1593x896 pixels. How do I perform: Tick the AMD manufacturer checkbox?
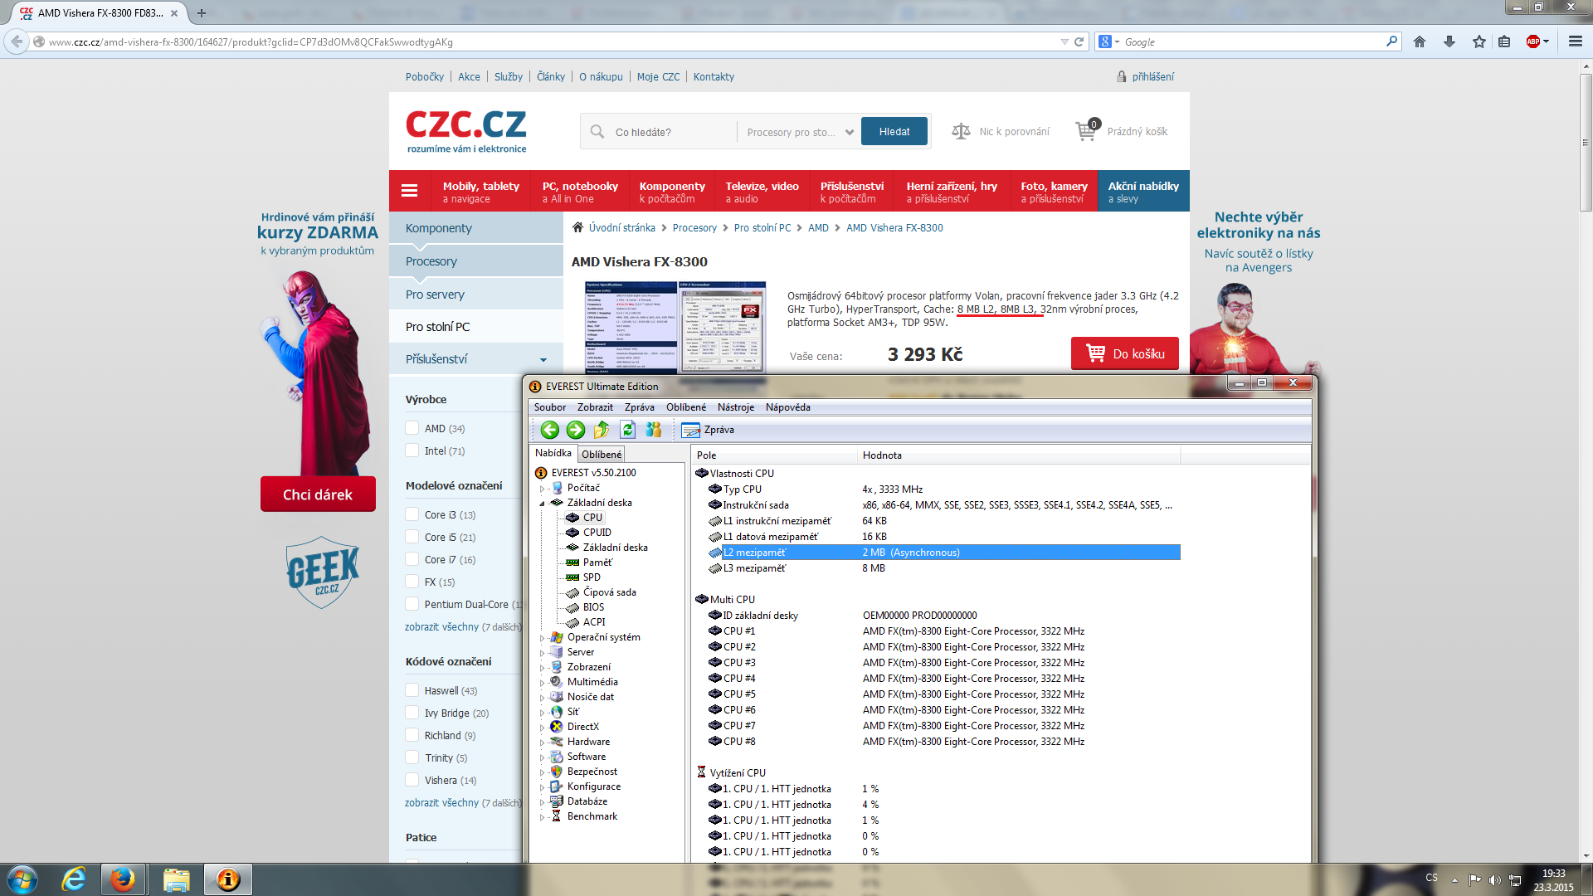pos(412,428)
